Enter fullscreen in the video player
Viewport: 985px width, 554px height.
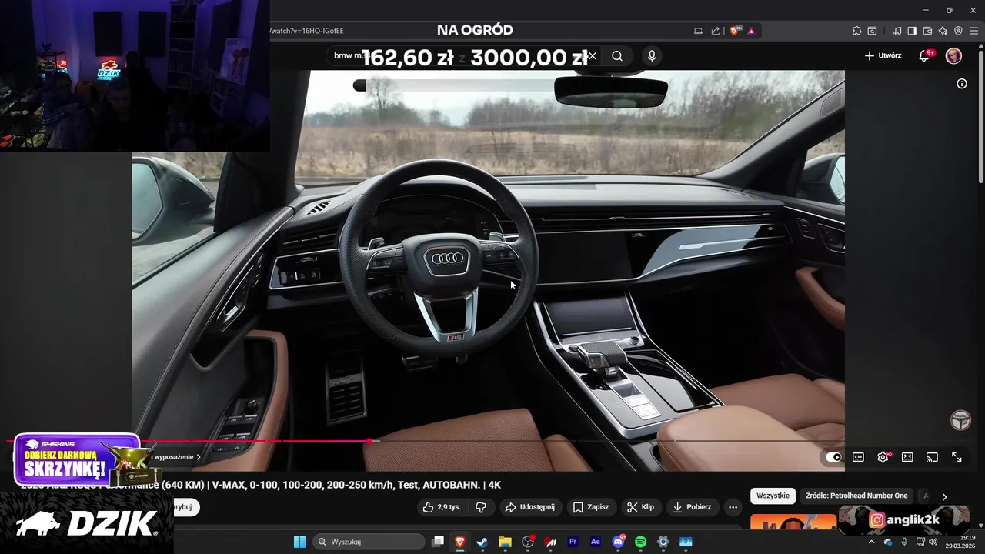pos(957,457)
